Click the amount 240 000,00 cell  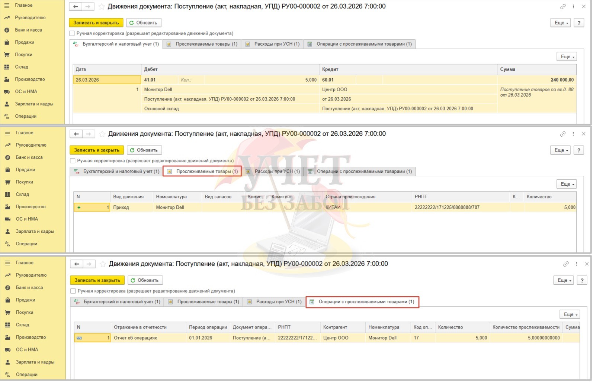pyautogui.click(x=537, y=80)
